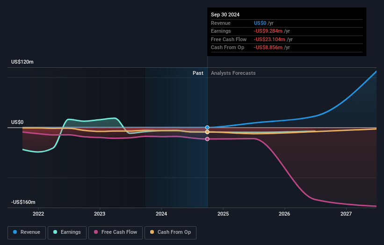Click the Free Cash Flow -US$23.104m tooltip value
The image size is (384, 245).
[273, 39]
